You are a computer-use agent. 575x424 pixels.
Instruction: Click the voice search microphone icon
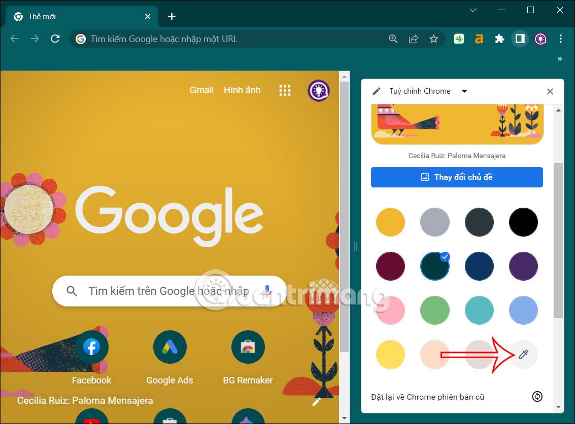pos(267,291)
